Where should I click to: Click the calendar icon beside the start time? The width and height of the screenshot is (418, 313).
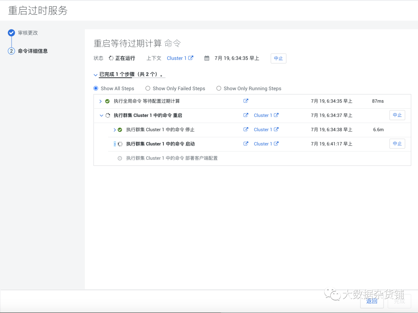(207, 58)
